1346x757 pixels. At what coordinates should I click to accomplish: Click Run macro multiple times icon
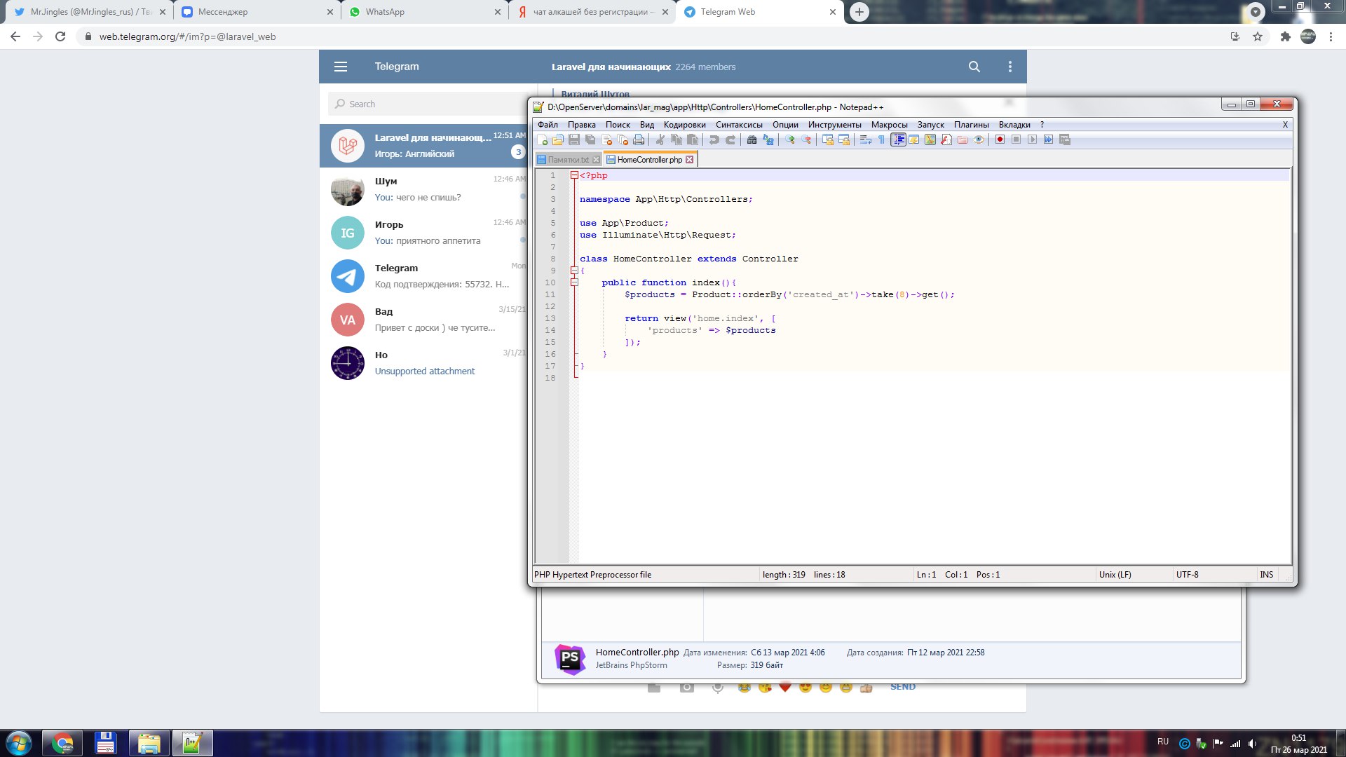point(1047,139)
